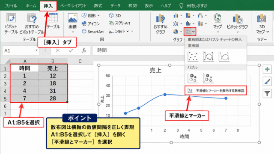Click おすすめグラフ recommended charts

pyautogui.click(x=161, y=24)
